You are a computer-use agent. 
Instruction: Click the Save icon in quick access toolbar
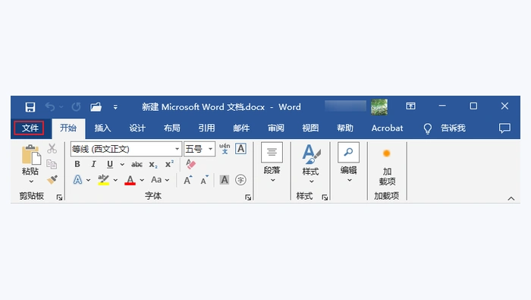click(x=30, y=107)
